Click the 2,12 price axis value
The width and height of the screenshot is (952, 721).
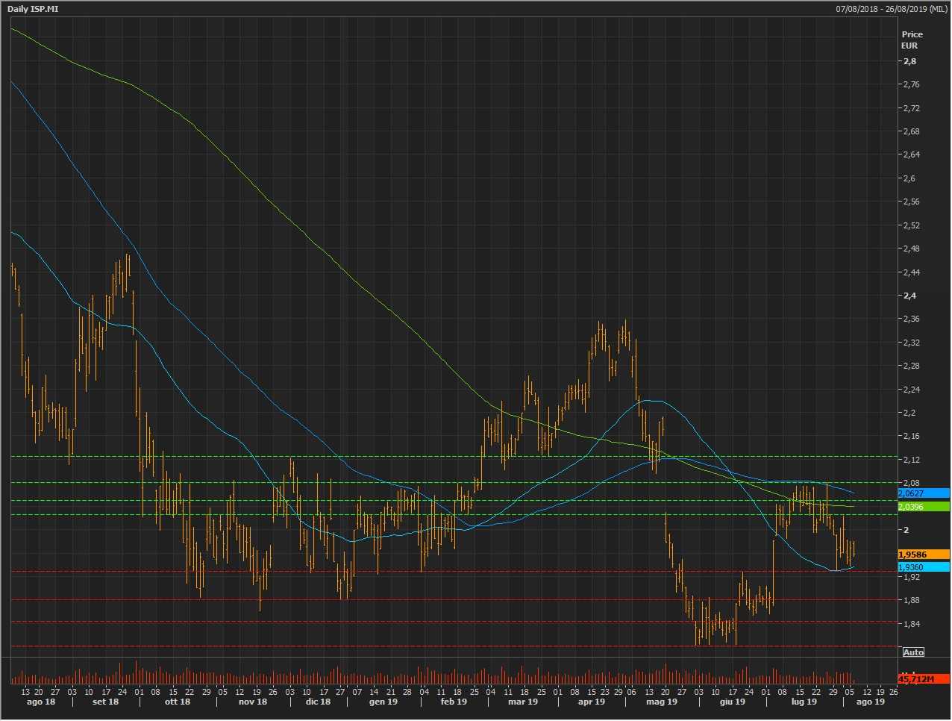point(911,460)
